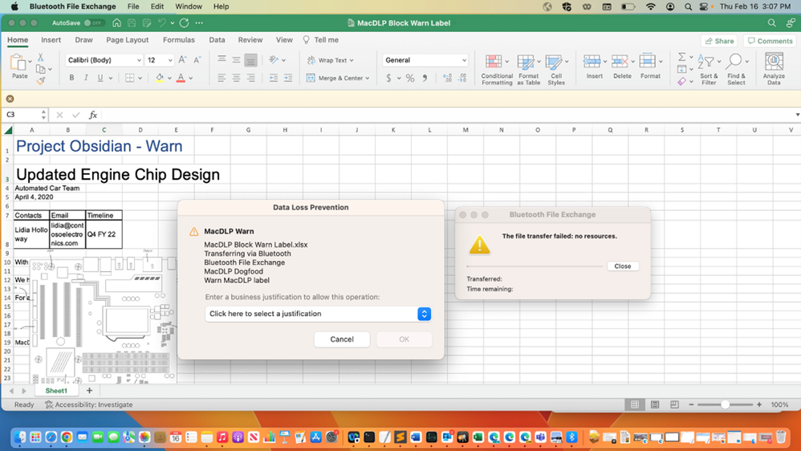The width and height of the screenshot is (801, 451).
Task: Click the Insert cells icon
Action: [x=592, y=62]
